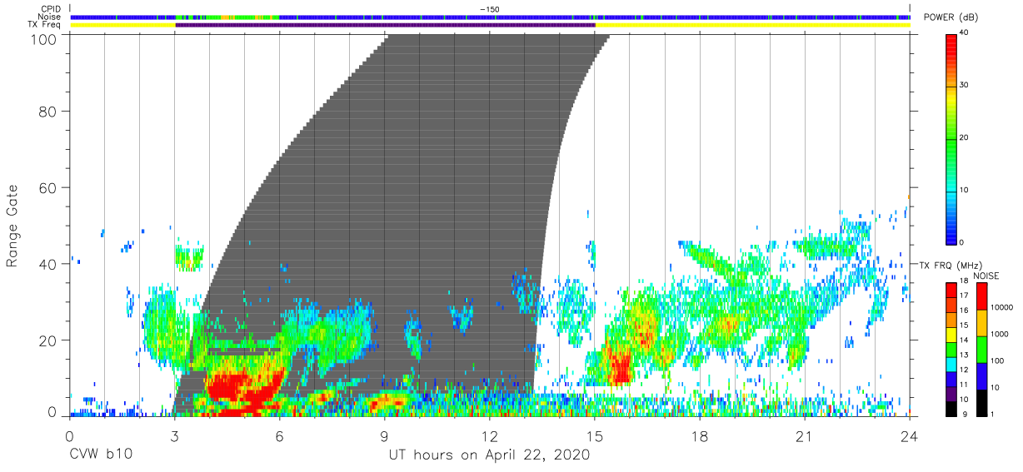This screenshot has width=1023, height=472.
Task: Click y-axis tick label '80'
Action: click(x=47, y=111)
